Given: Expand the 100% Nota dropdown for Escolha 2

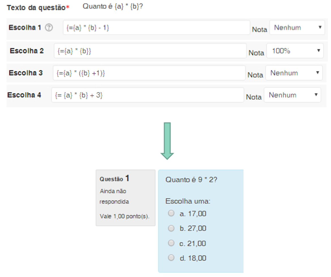Looking at the screenshot, I should 294,51.
